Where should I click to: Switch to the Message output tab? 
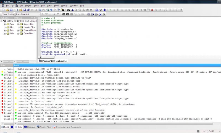click(30, 127)
